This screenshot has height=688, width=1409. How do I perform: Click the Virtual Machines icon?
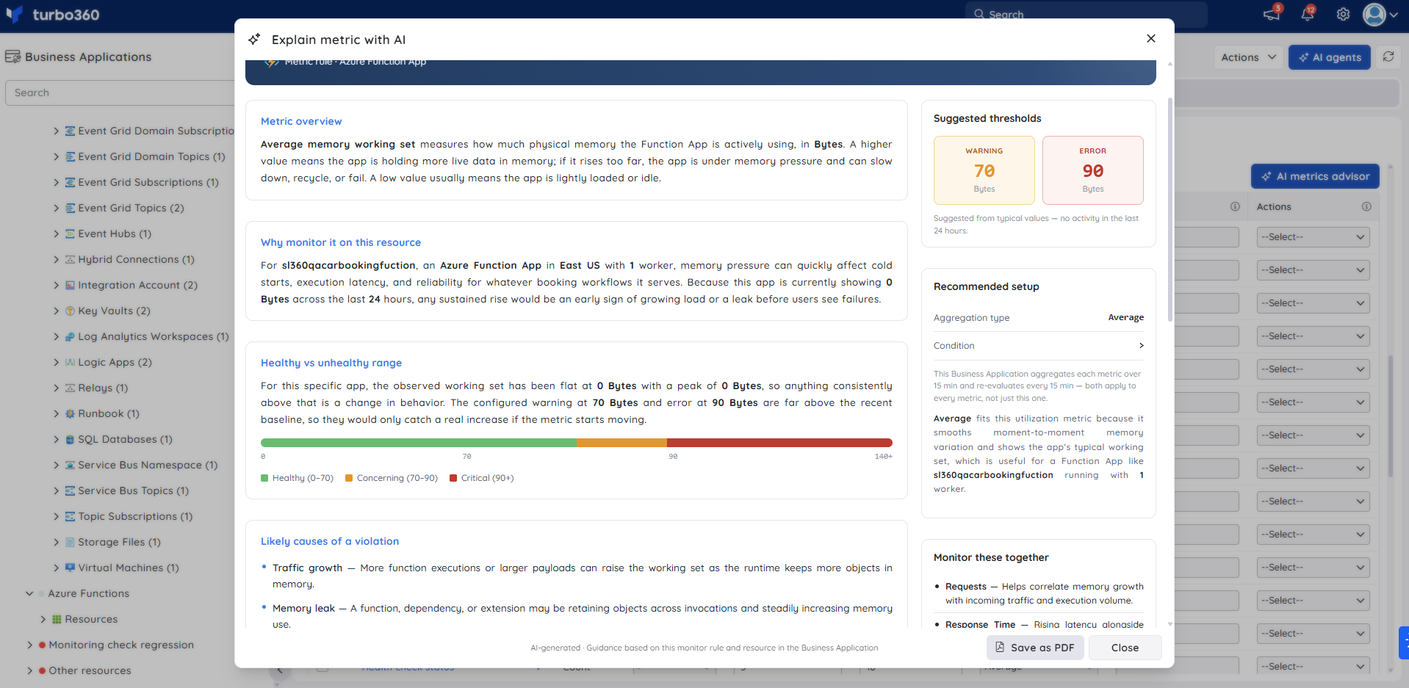(71, 568)
